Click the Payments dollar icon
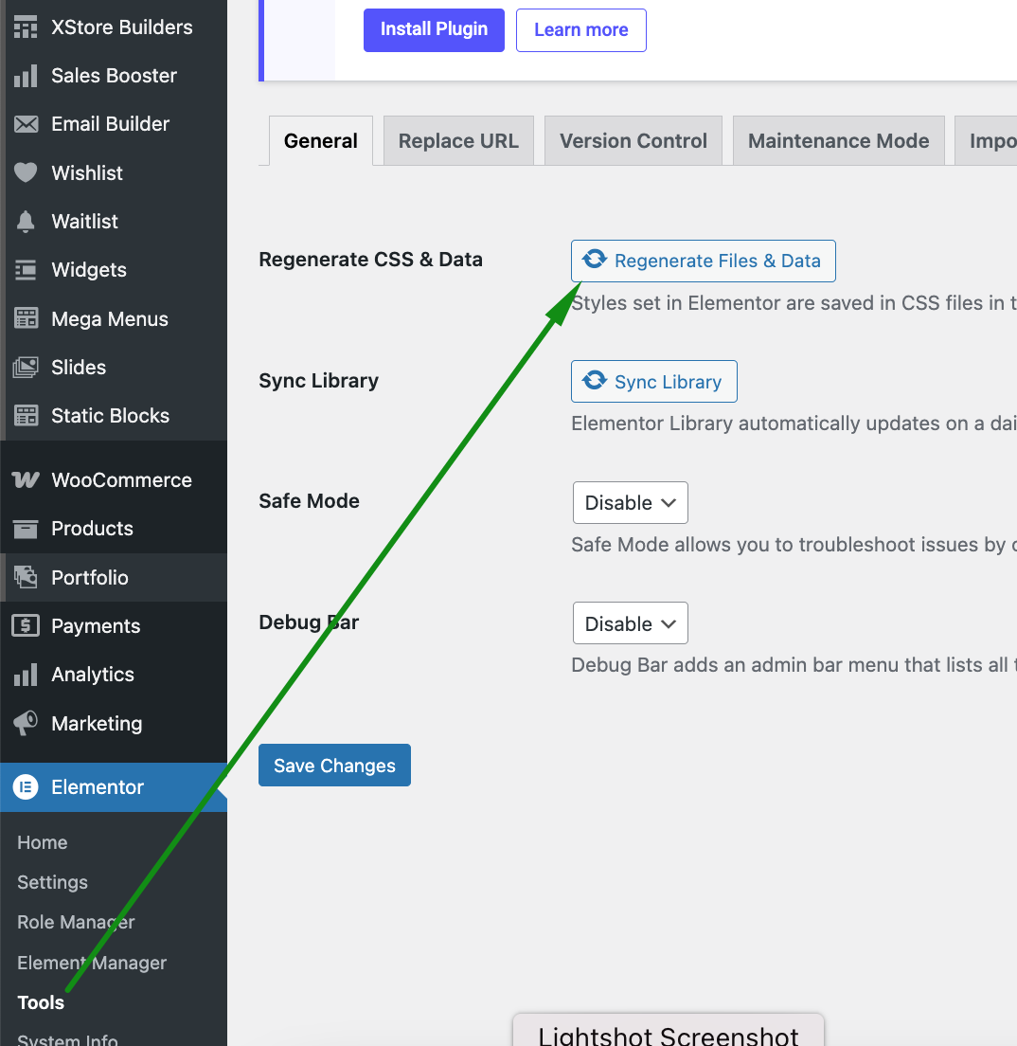Viewport: 1017px width, 1046px height. (x=26, y=625)
